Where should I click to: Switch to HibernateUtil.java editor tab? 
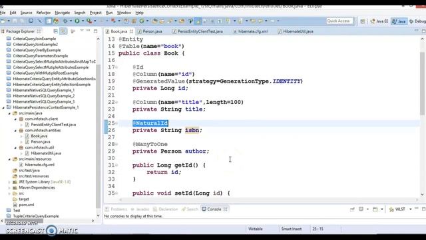(296, 31)
